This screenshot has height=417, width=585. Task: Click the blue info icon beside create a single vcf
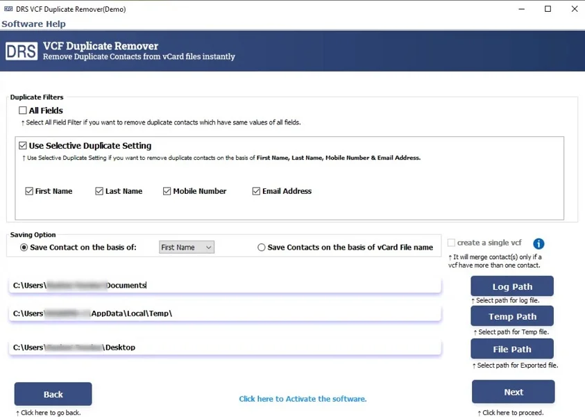pos(539,243)
